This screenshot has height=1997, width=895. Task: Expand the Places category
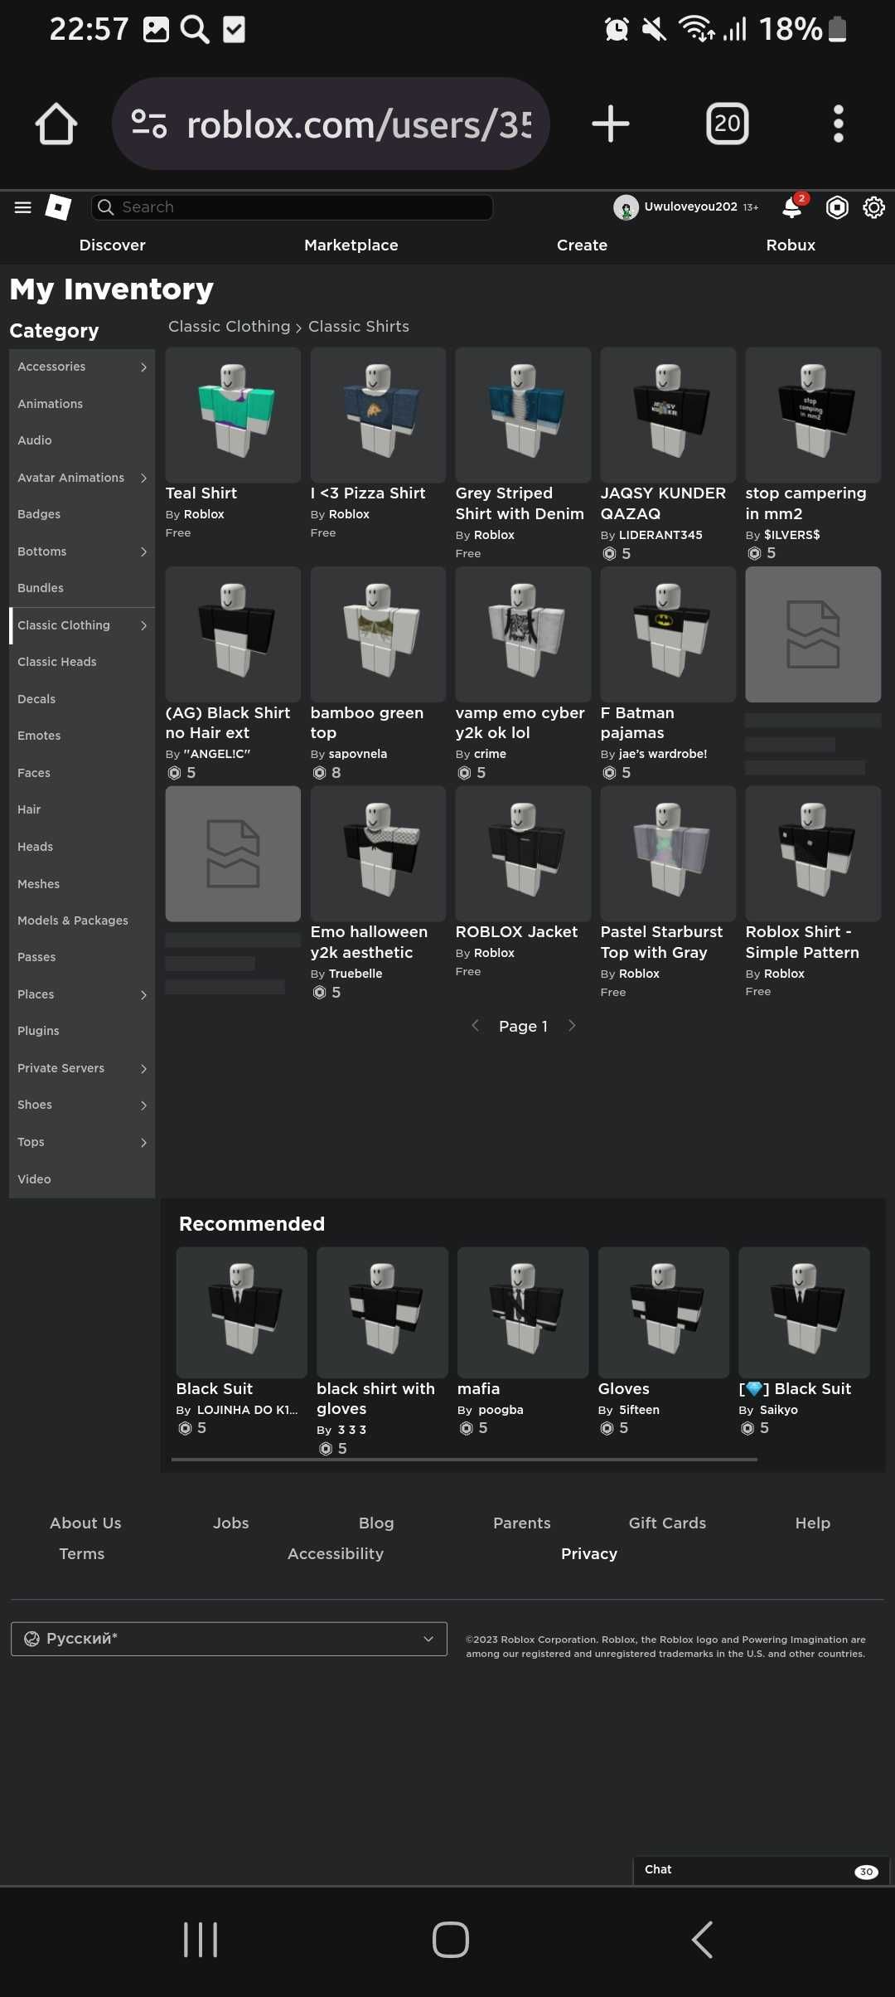82,994
